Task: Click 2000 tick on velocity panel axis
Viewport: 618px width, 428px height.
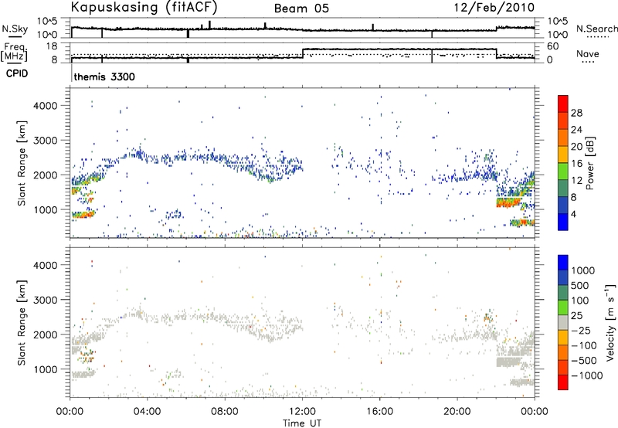Action: pos(47,335)
